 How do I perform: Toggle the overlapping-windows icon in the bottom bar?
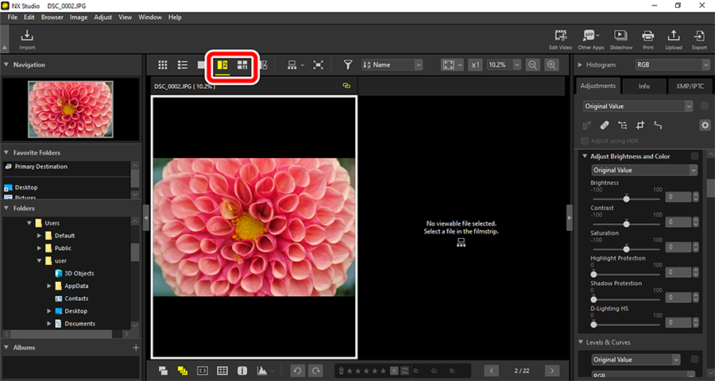tap(163, 371)
